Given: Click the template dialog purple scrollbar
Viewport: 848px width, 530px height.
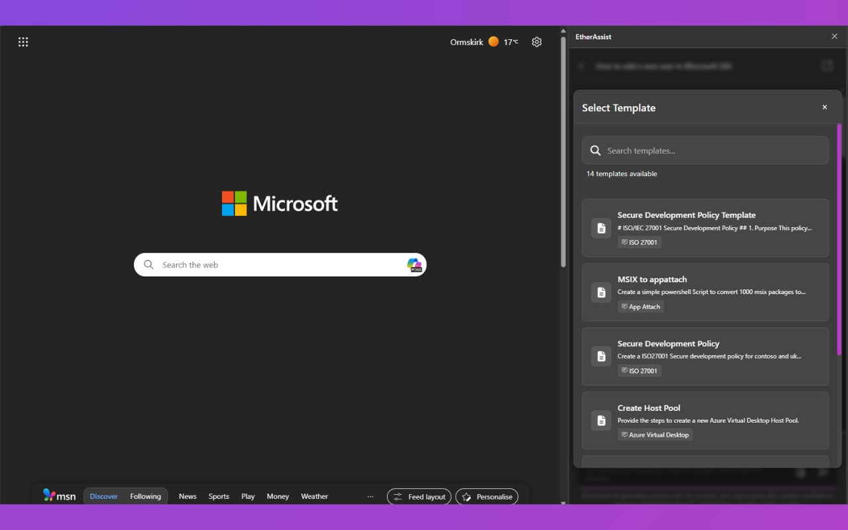Looking at the screenshot, I should point(839,238).
